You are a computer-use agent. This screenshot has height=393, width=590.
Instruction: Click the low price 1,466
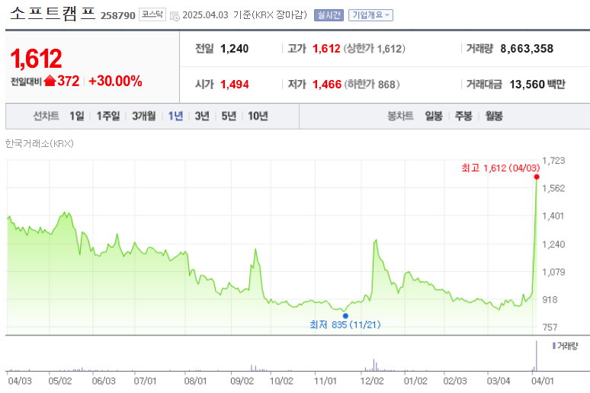click(327, 85)
